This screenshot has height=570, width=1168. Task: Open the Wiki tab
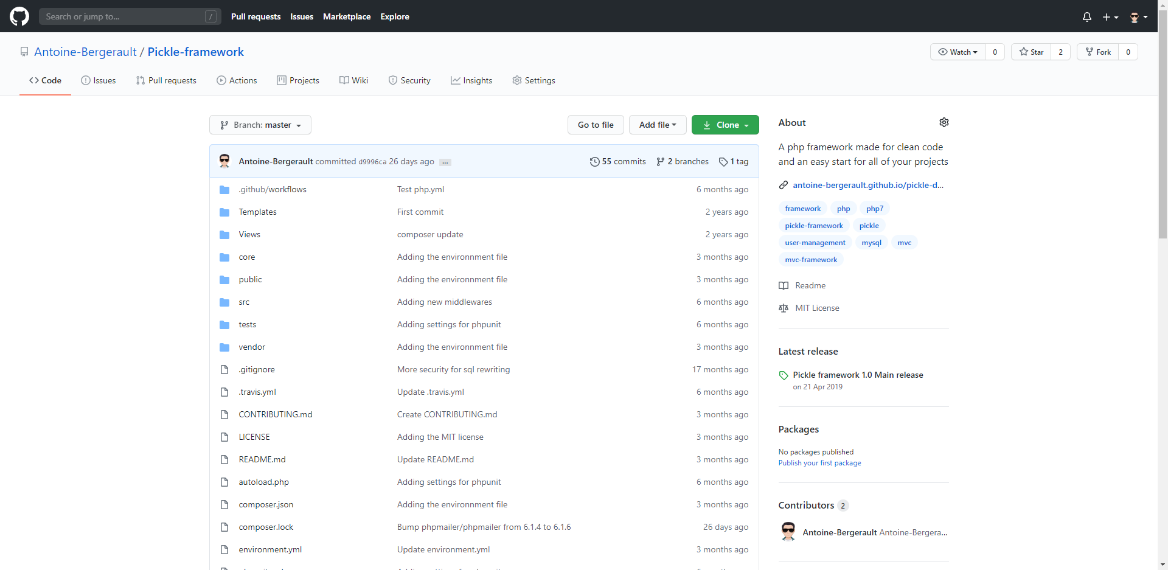(353, 80)
